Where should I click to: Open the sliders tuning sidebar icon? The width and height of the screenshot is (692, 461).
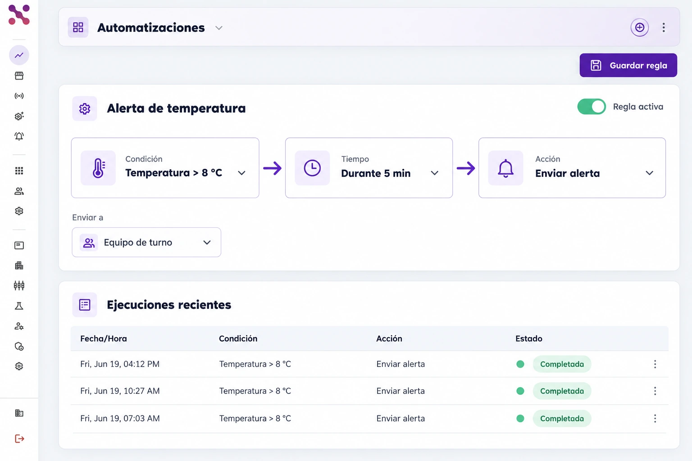(x=19, y=285)
